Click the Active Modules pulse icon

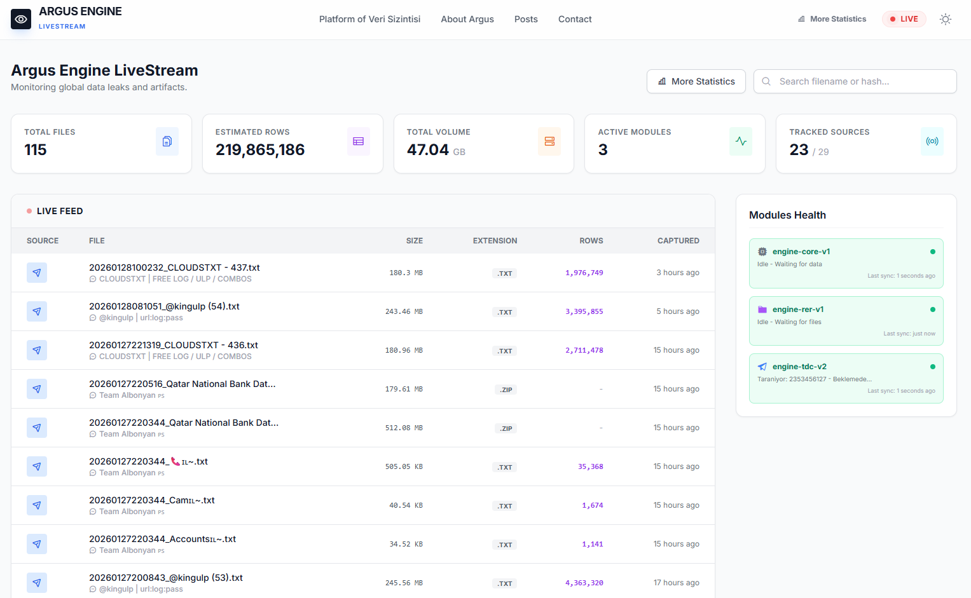(x=741, y=141)
